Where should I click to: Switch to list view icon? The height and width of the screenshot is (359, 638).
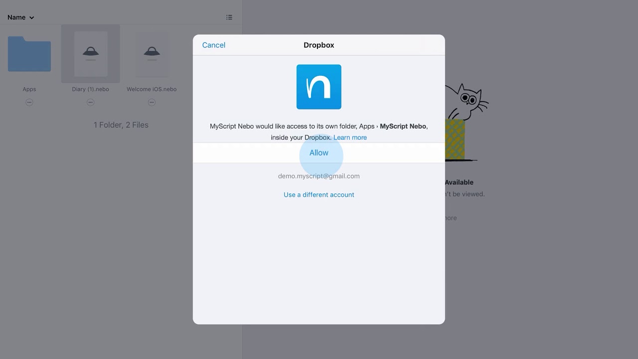click(x=229, y=17)
